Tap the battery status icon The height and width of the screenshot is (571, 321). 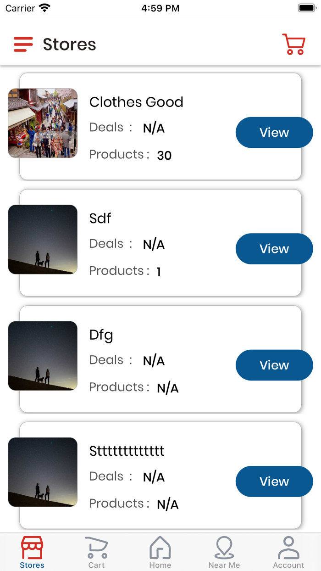point(307,8)
